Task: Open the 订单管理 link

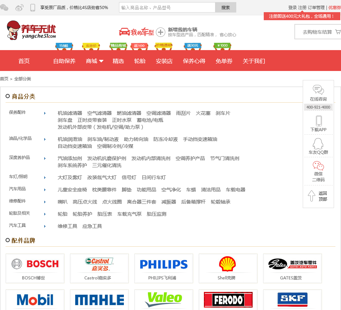Action: pyautogui.click(x=316, y=8)
